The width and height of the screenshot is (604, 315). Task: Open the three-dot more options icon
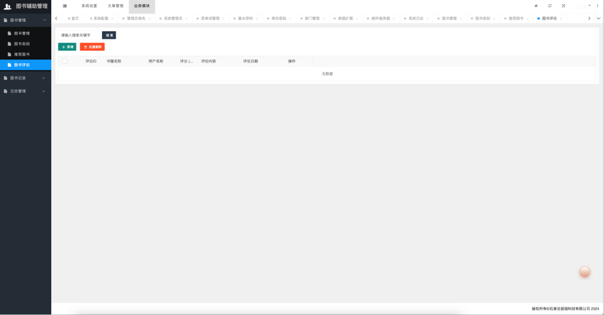(598, 6)
